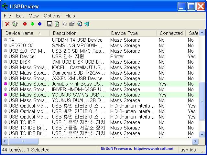Viewport: 207px width, 155px height.
Task: Sort list by Device Name column header
Action: [19, 33]
